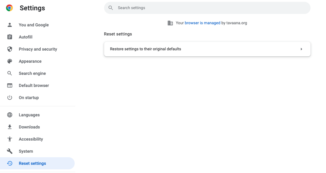Expand arrow on Restore settings row

pyautogui.click(x=301, y=49)
